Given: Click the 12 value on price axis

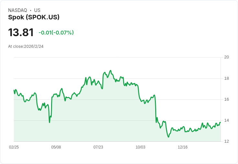Looking at the screenshot, I should pos(227,141).
